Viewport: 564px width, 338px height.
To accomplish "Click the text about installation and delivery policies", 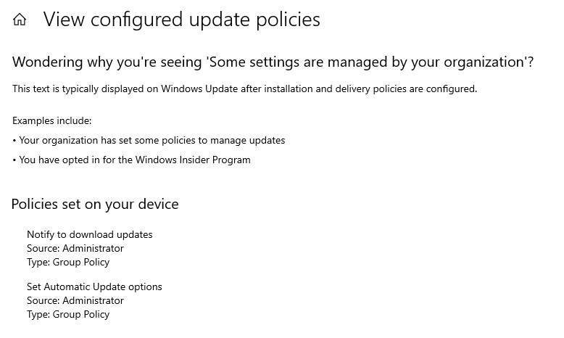I will coord(244,89).
